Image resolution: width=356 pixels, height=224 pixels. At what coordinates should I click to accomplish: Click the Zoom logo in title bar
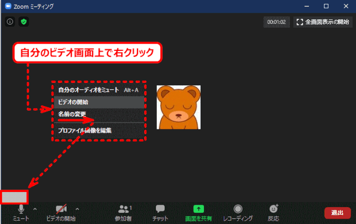pyautogui.click(x=8, y=6)
